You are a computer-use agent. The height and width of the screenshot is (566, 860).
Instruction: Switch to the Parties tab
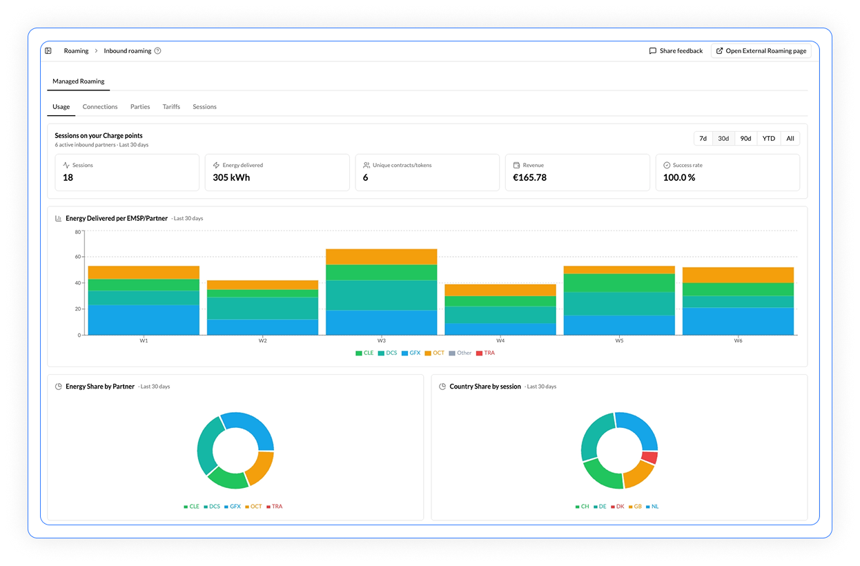(x=140, y=107)
